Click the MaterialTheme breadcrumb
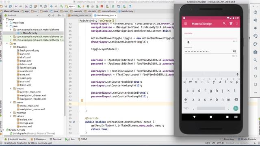This screenshot has width=260, height=146. [10, 11]
